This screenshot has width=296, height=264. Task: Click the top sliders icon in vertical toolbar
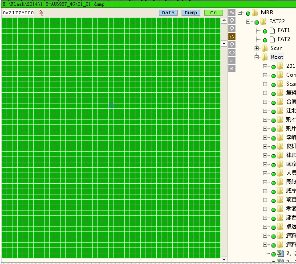[x=232, y=12]
